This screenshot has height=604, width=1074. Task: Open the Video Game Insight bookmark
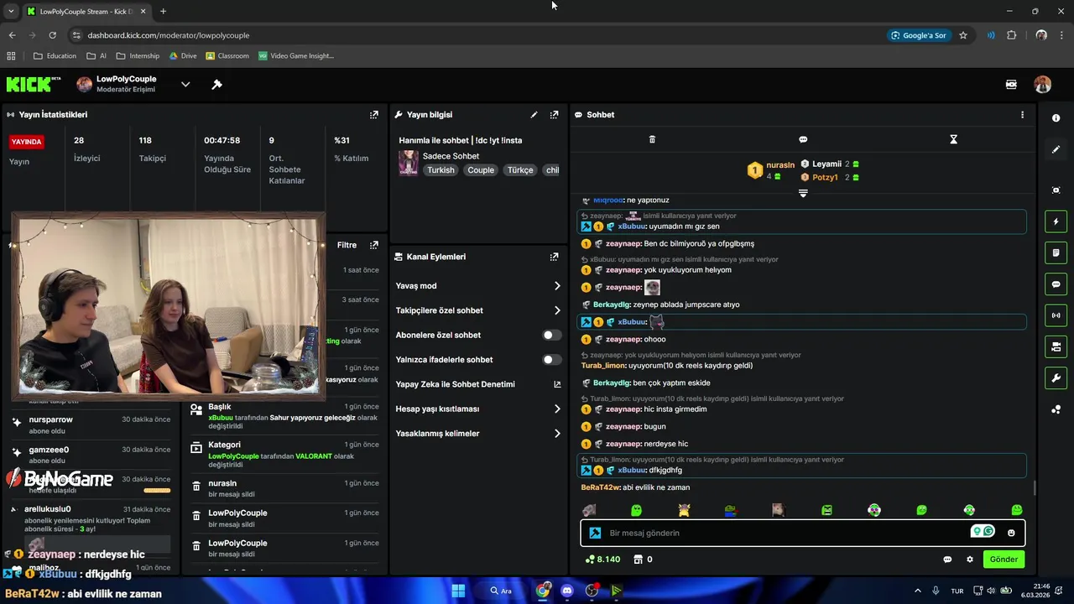click(296, 56)
